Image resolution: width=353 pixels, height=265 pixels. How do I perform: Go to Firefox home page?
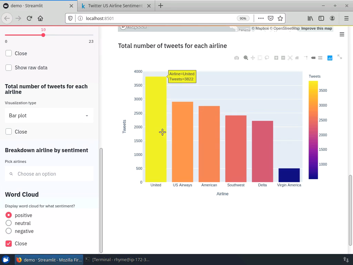click(x=40, y=18)
